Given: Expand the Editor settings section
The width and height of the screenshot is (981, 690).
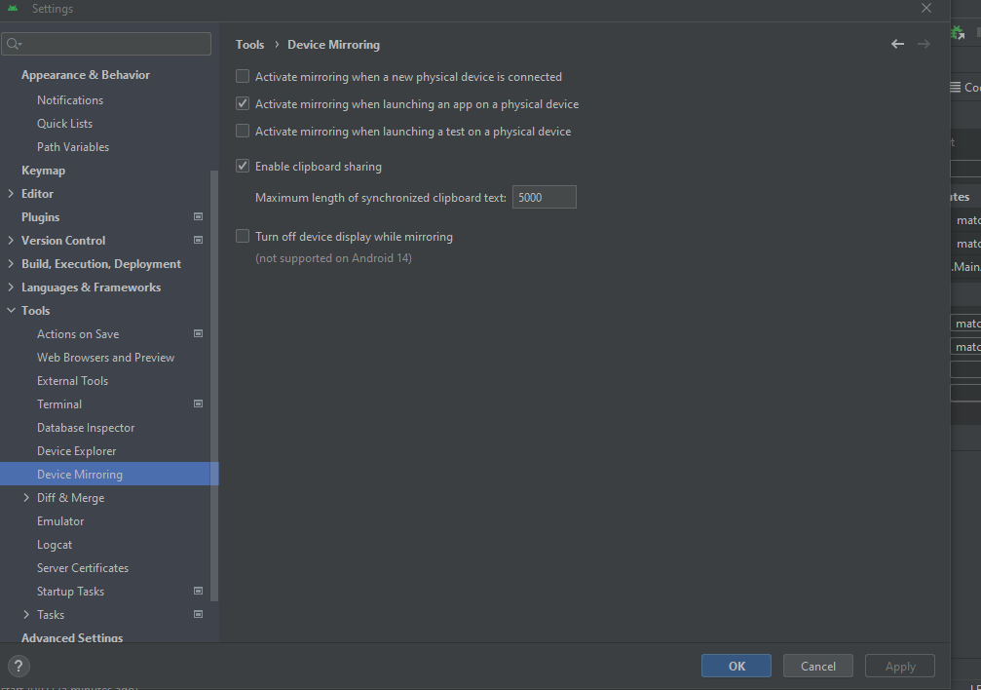Looking at the screenshot, I should coord(11,194).
